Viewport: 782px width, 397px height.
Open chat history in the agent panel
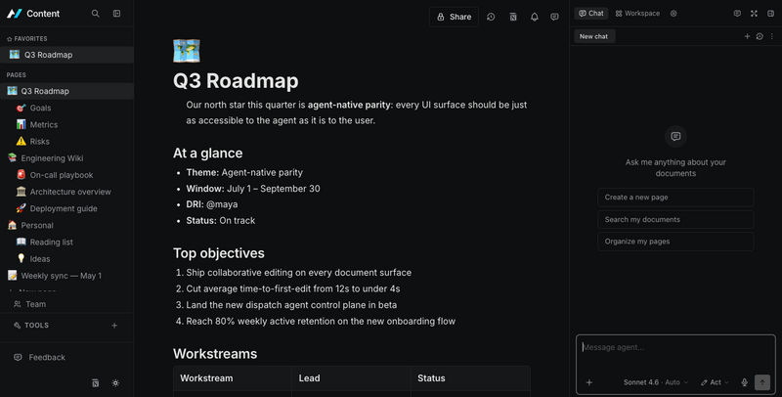click(x=760, y=36)
